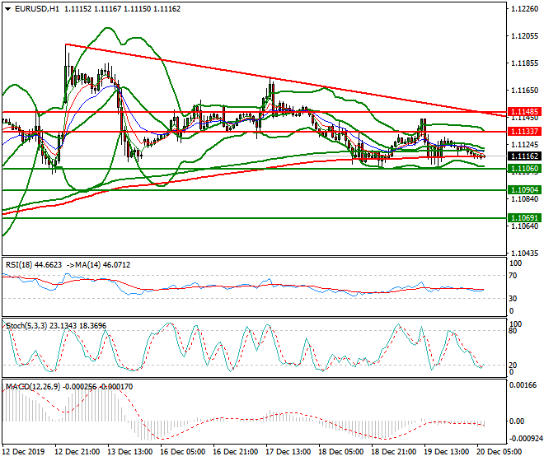This screenshot has width=544, height=461.
Task: Open the dropdown triangle beside EURUSD,H1
Action: 8,9
